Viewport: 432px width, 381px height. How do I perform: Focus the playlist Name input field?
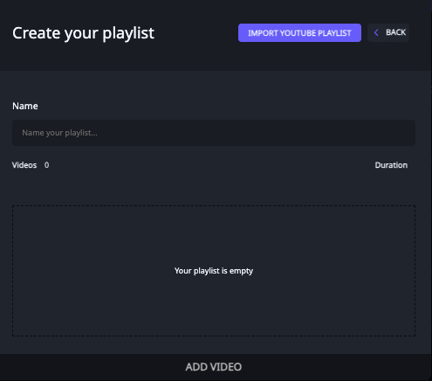[x=214, y=133]
